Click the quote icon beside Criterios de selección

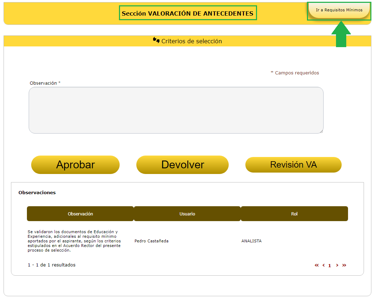pos(156,40)
